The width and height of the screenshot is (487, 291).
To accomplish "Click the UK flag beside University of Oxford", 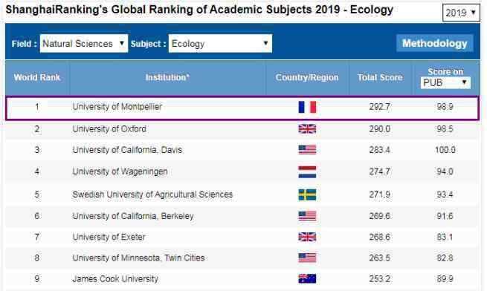I will tap(307, 128).
